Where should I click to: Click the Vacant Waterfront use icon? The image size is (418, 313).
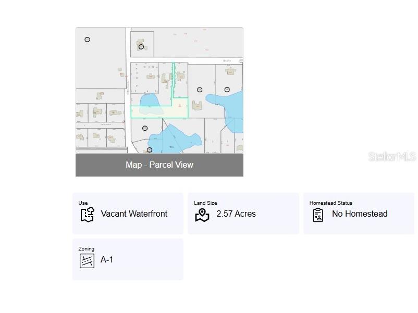87,215
